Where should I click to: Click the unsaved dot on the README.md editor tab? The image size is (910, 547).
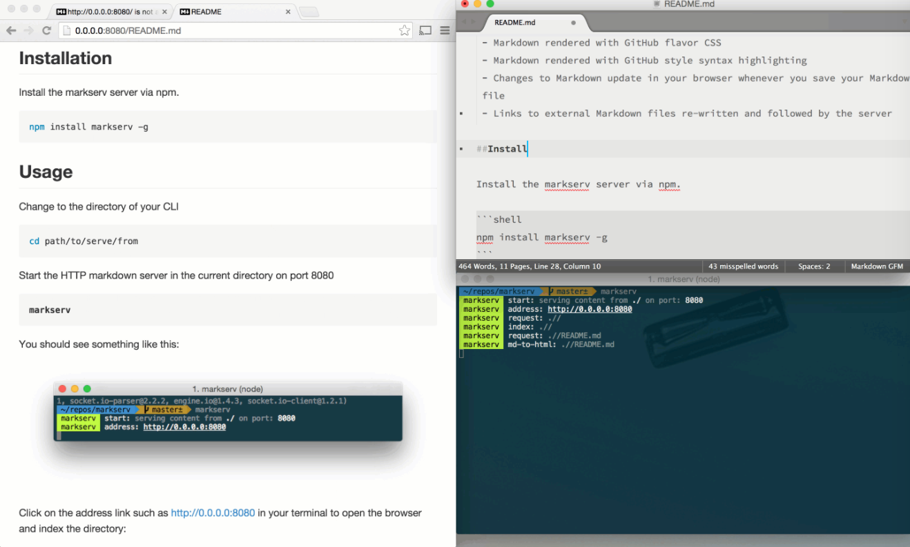[x=573, y=23]
